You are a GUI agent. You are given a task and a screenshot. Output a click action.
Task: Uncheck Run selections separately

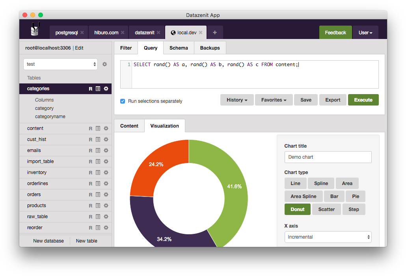tap(123, 101)
